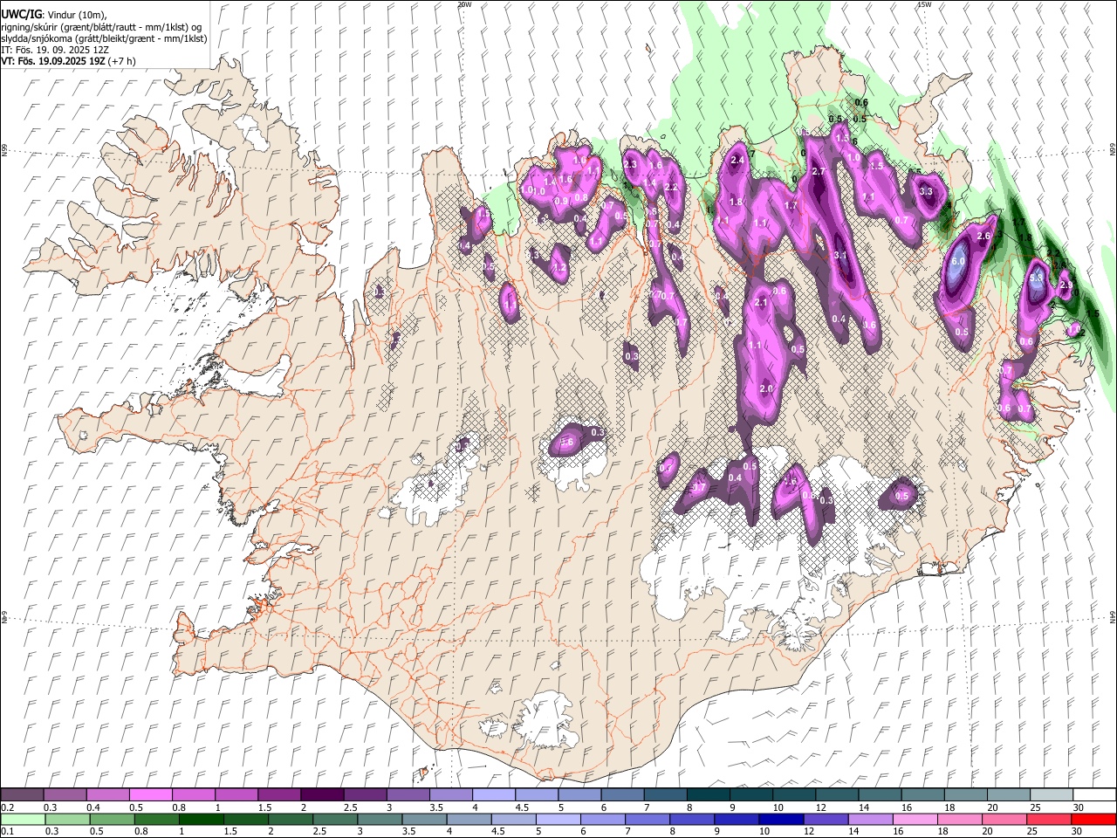1117x838 pixels.
Task: Click the "2.6" value near the east coast
Action: point(983,237)
